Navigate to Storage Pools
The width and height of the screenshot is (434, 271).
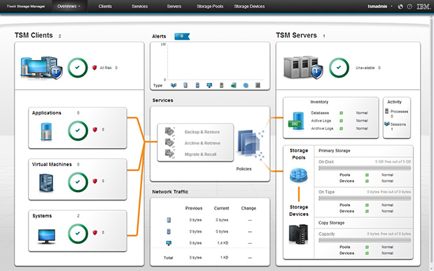[x=210, y=6]
